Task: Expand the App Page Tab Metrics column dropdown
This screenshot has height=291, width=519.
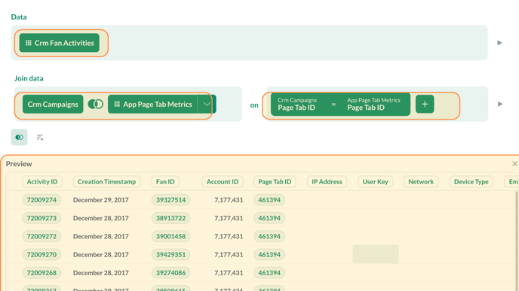Action: pos(207,105)
